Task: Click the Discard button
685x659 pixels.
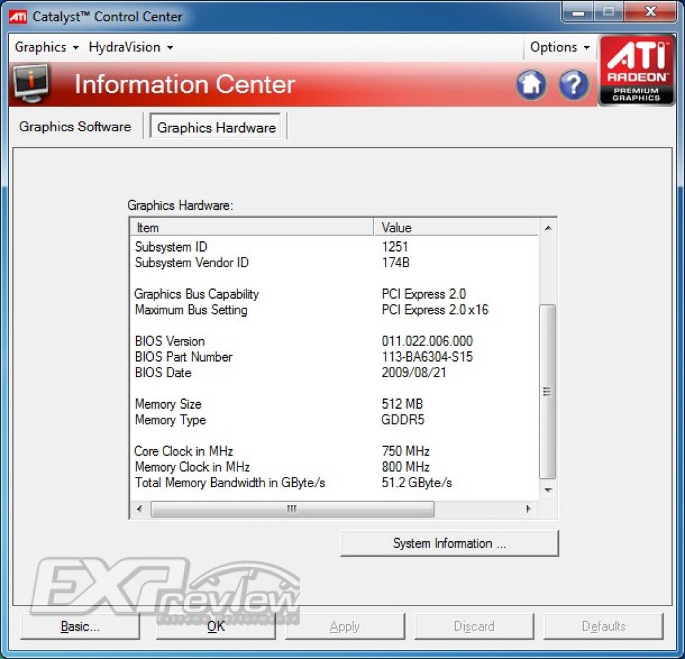Action: [x=474, y=627]
